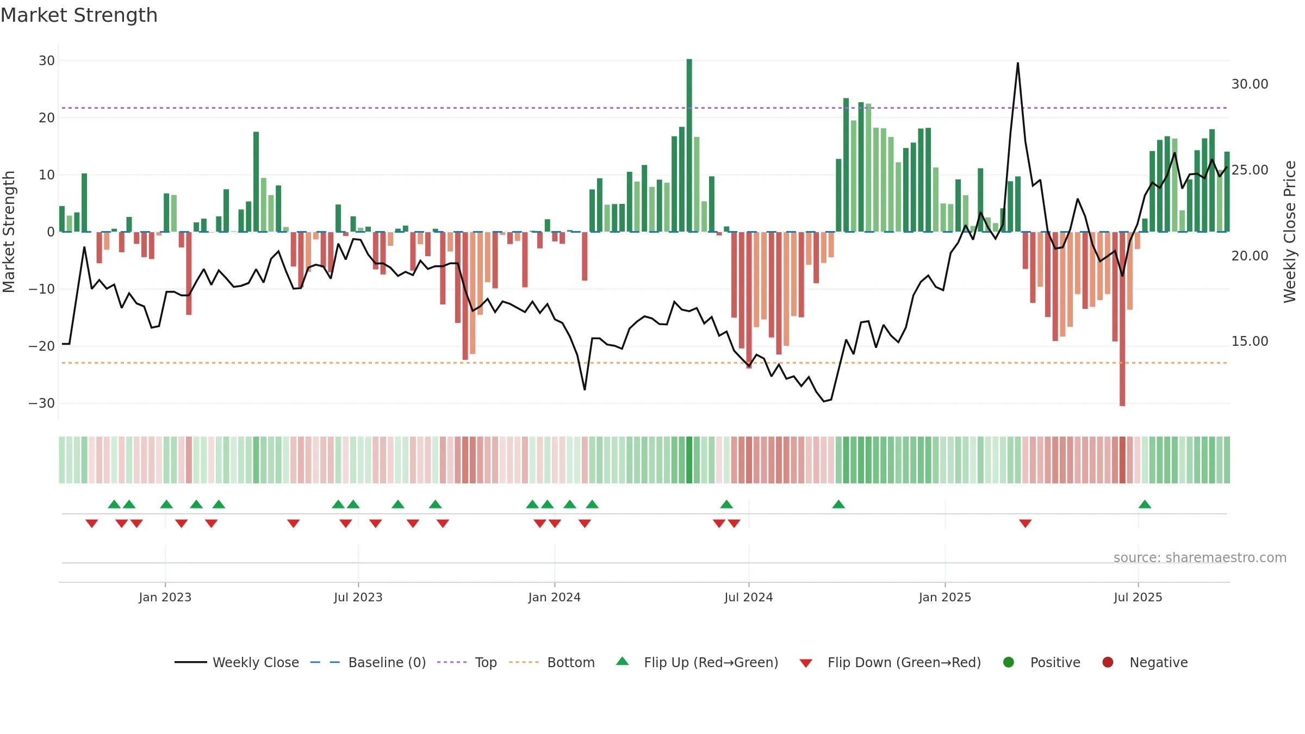Toggle the Flip Down (Green→Red) legend label

[904, 663]
